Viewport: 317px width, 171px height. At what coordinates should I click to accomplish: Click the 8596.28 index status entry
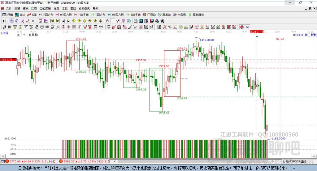pyautogui.click(x=84, y=161)
